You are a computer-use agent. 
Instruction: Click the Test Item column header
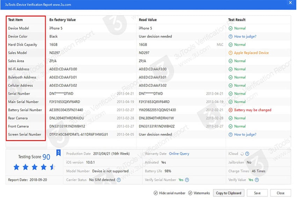(15, 20)
